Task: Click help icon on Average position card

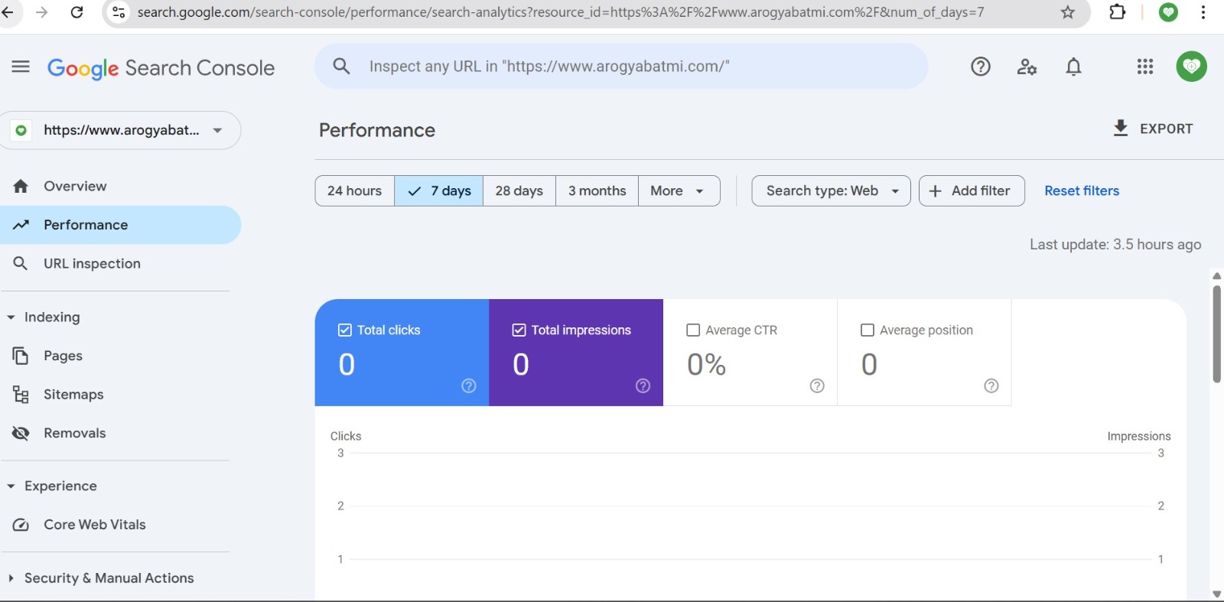Action: (991, 386)
